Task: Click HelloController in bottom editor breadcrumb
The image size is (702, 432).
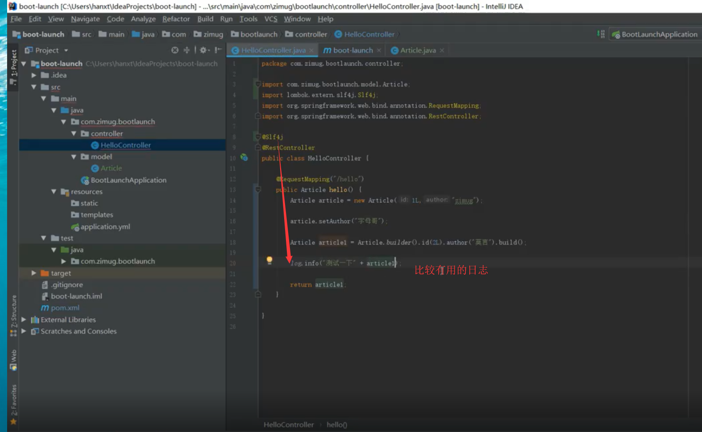Action: [x=289, y=424]
